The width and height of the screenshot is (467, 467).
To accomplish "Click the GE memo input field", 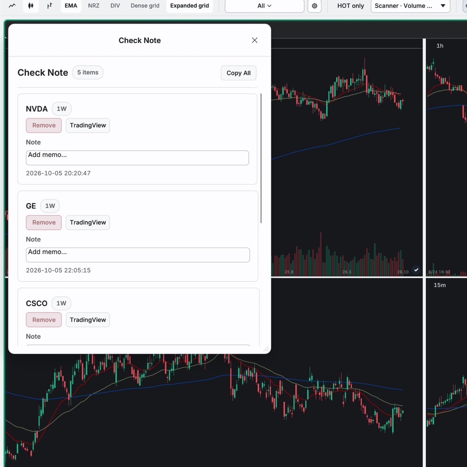I will coord(138,255).
